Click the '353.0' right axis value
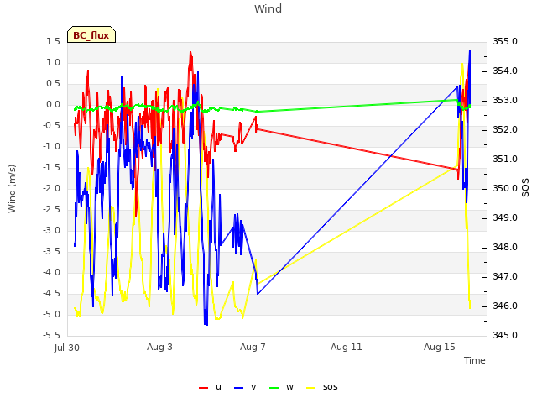Screen dimensions: 537x403 click(505, 101)
